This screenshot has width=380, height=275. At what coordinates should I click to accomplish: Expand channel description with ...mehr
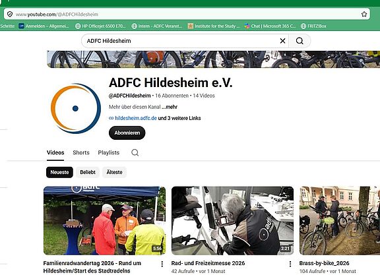[170, 107]
